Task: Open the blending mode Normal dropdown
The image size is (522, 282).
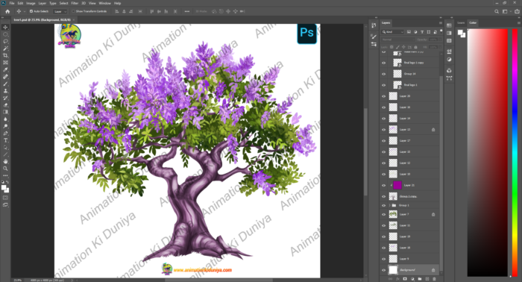Action: 397,40
